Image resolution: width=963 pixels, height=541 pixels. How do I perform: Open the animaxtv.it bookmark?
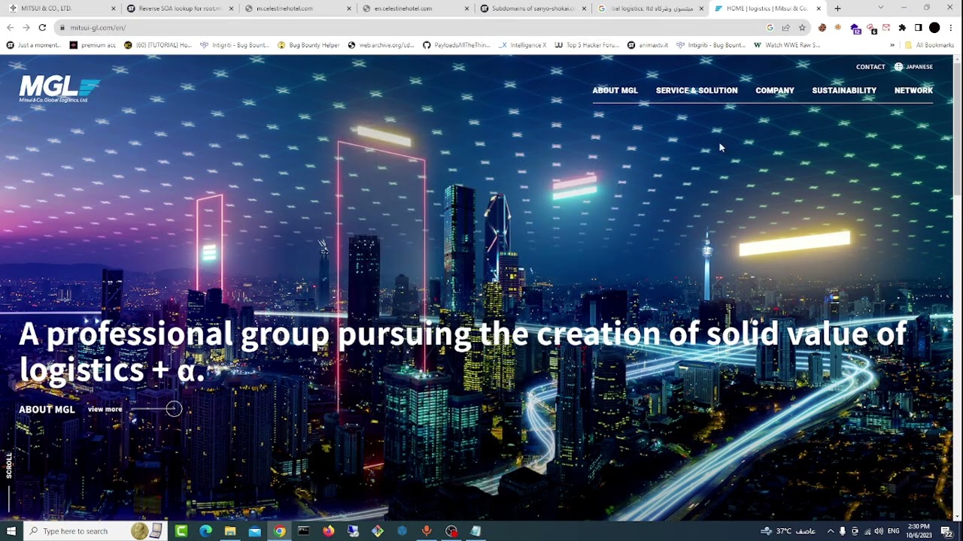648,45
